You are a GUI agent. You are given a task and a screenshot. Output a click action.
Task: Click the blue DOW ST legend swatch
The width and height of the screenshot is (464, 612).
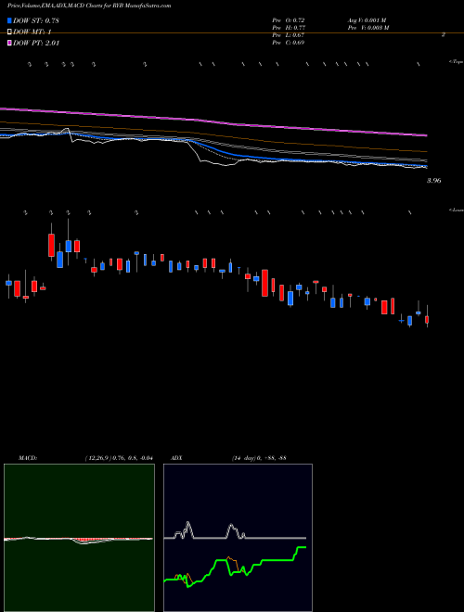click(9, 20)
